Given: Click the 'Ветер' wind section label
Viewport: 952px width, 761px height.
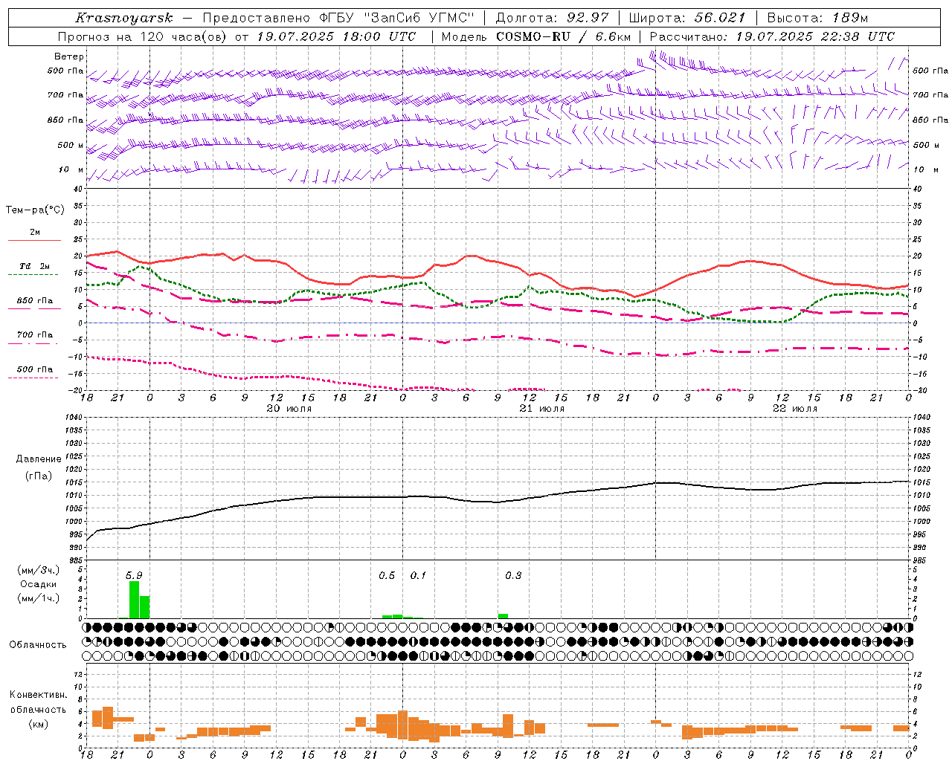Looking at the screenshot, I should [x=69, y=56].
